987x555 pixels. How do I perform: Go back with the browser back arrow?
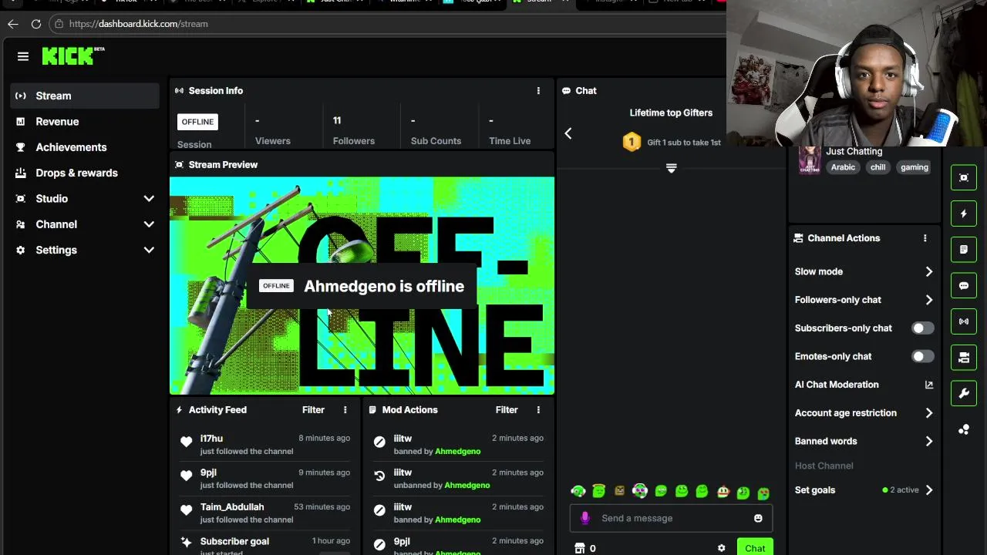13,24
